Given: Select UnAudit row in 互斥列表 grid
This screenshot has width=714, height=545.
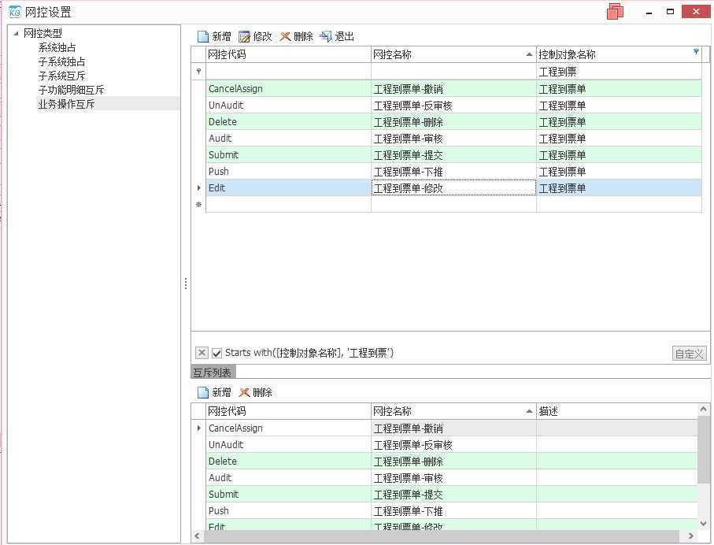Looking at the screenshot, I should (452, 445).
